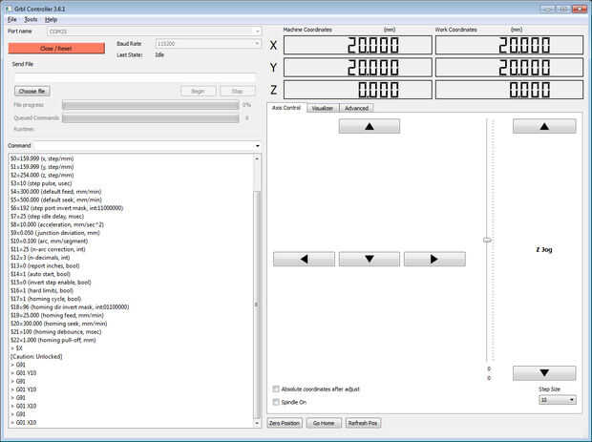Jog X axis right with the right arrow
This screenshot has height=442, width=592.
point(434,260)
